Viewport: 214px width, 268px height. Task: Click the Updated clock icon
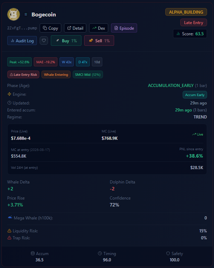9,103
